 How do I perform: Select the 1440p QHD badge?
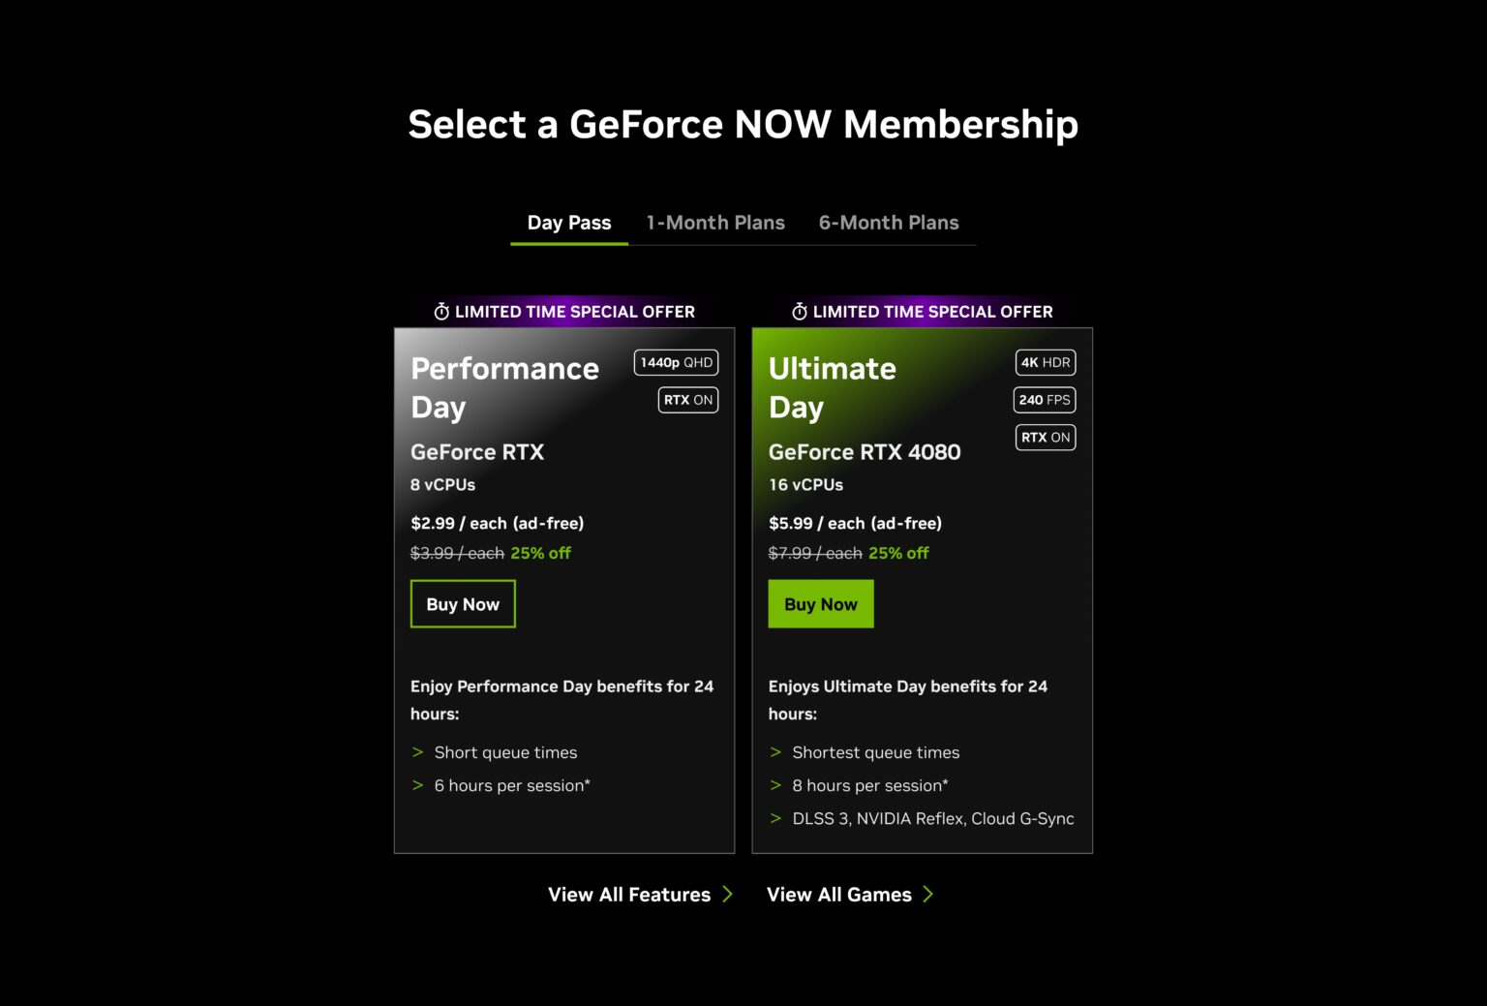click(x=675, y=362)
